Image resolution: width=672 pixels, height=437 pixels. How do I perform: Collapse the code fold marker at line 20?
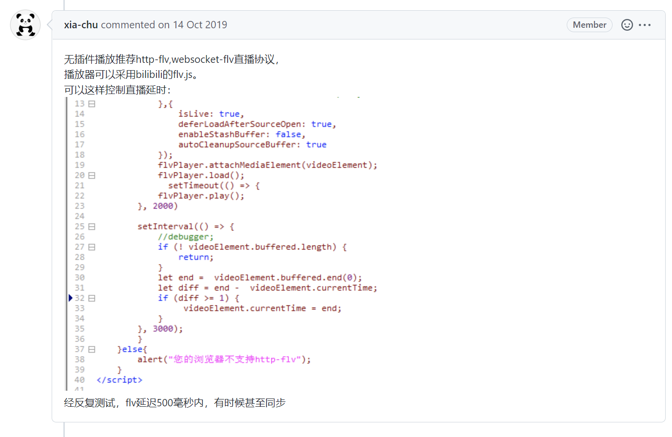(x=92, y=175)
